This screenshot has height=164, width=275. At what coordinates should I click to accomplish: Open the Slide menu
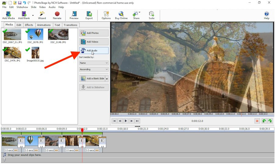(34, 7)
